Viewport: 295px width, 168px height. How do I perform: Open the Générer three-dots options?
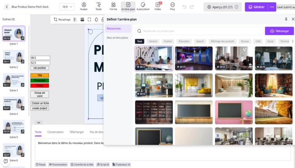tap(272, 7)
